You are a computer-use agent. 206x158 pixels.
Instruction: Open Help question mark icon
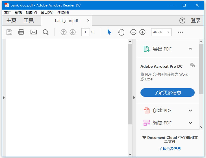[182, 21]
